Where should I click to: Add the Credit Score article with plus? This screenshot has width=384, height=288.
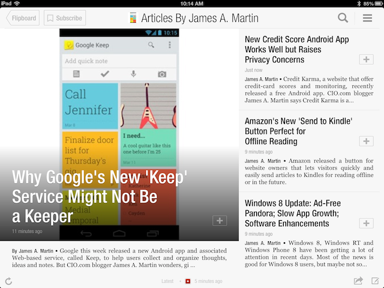(366, 59)
